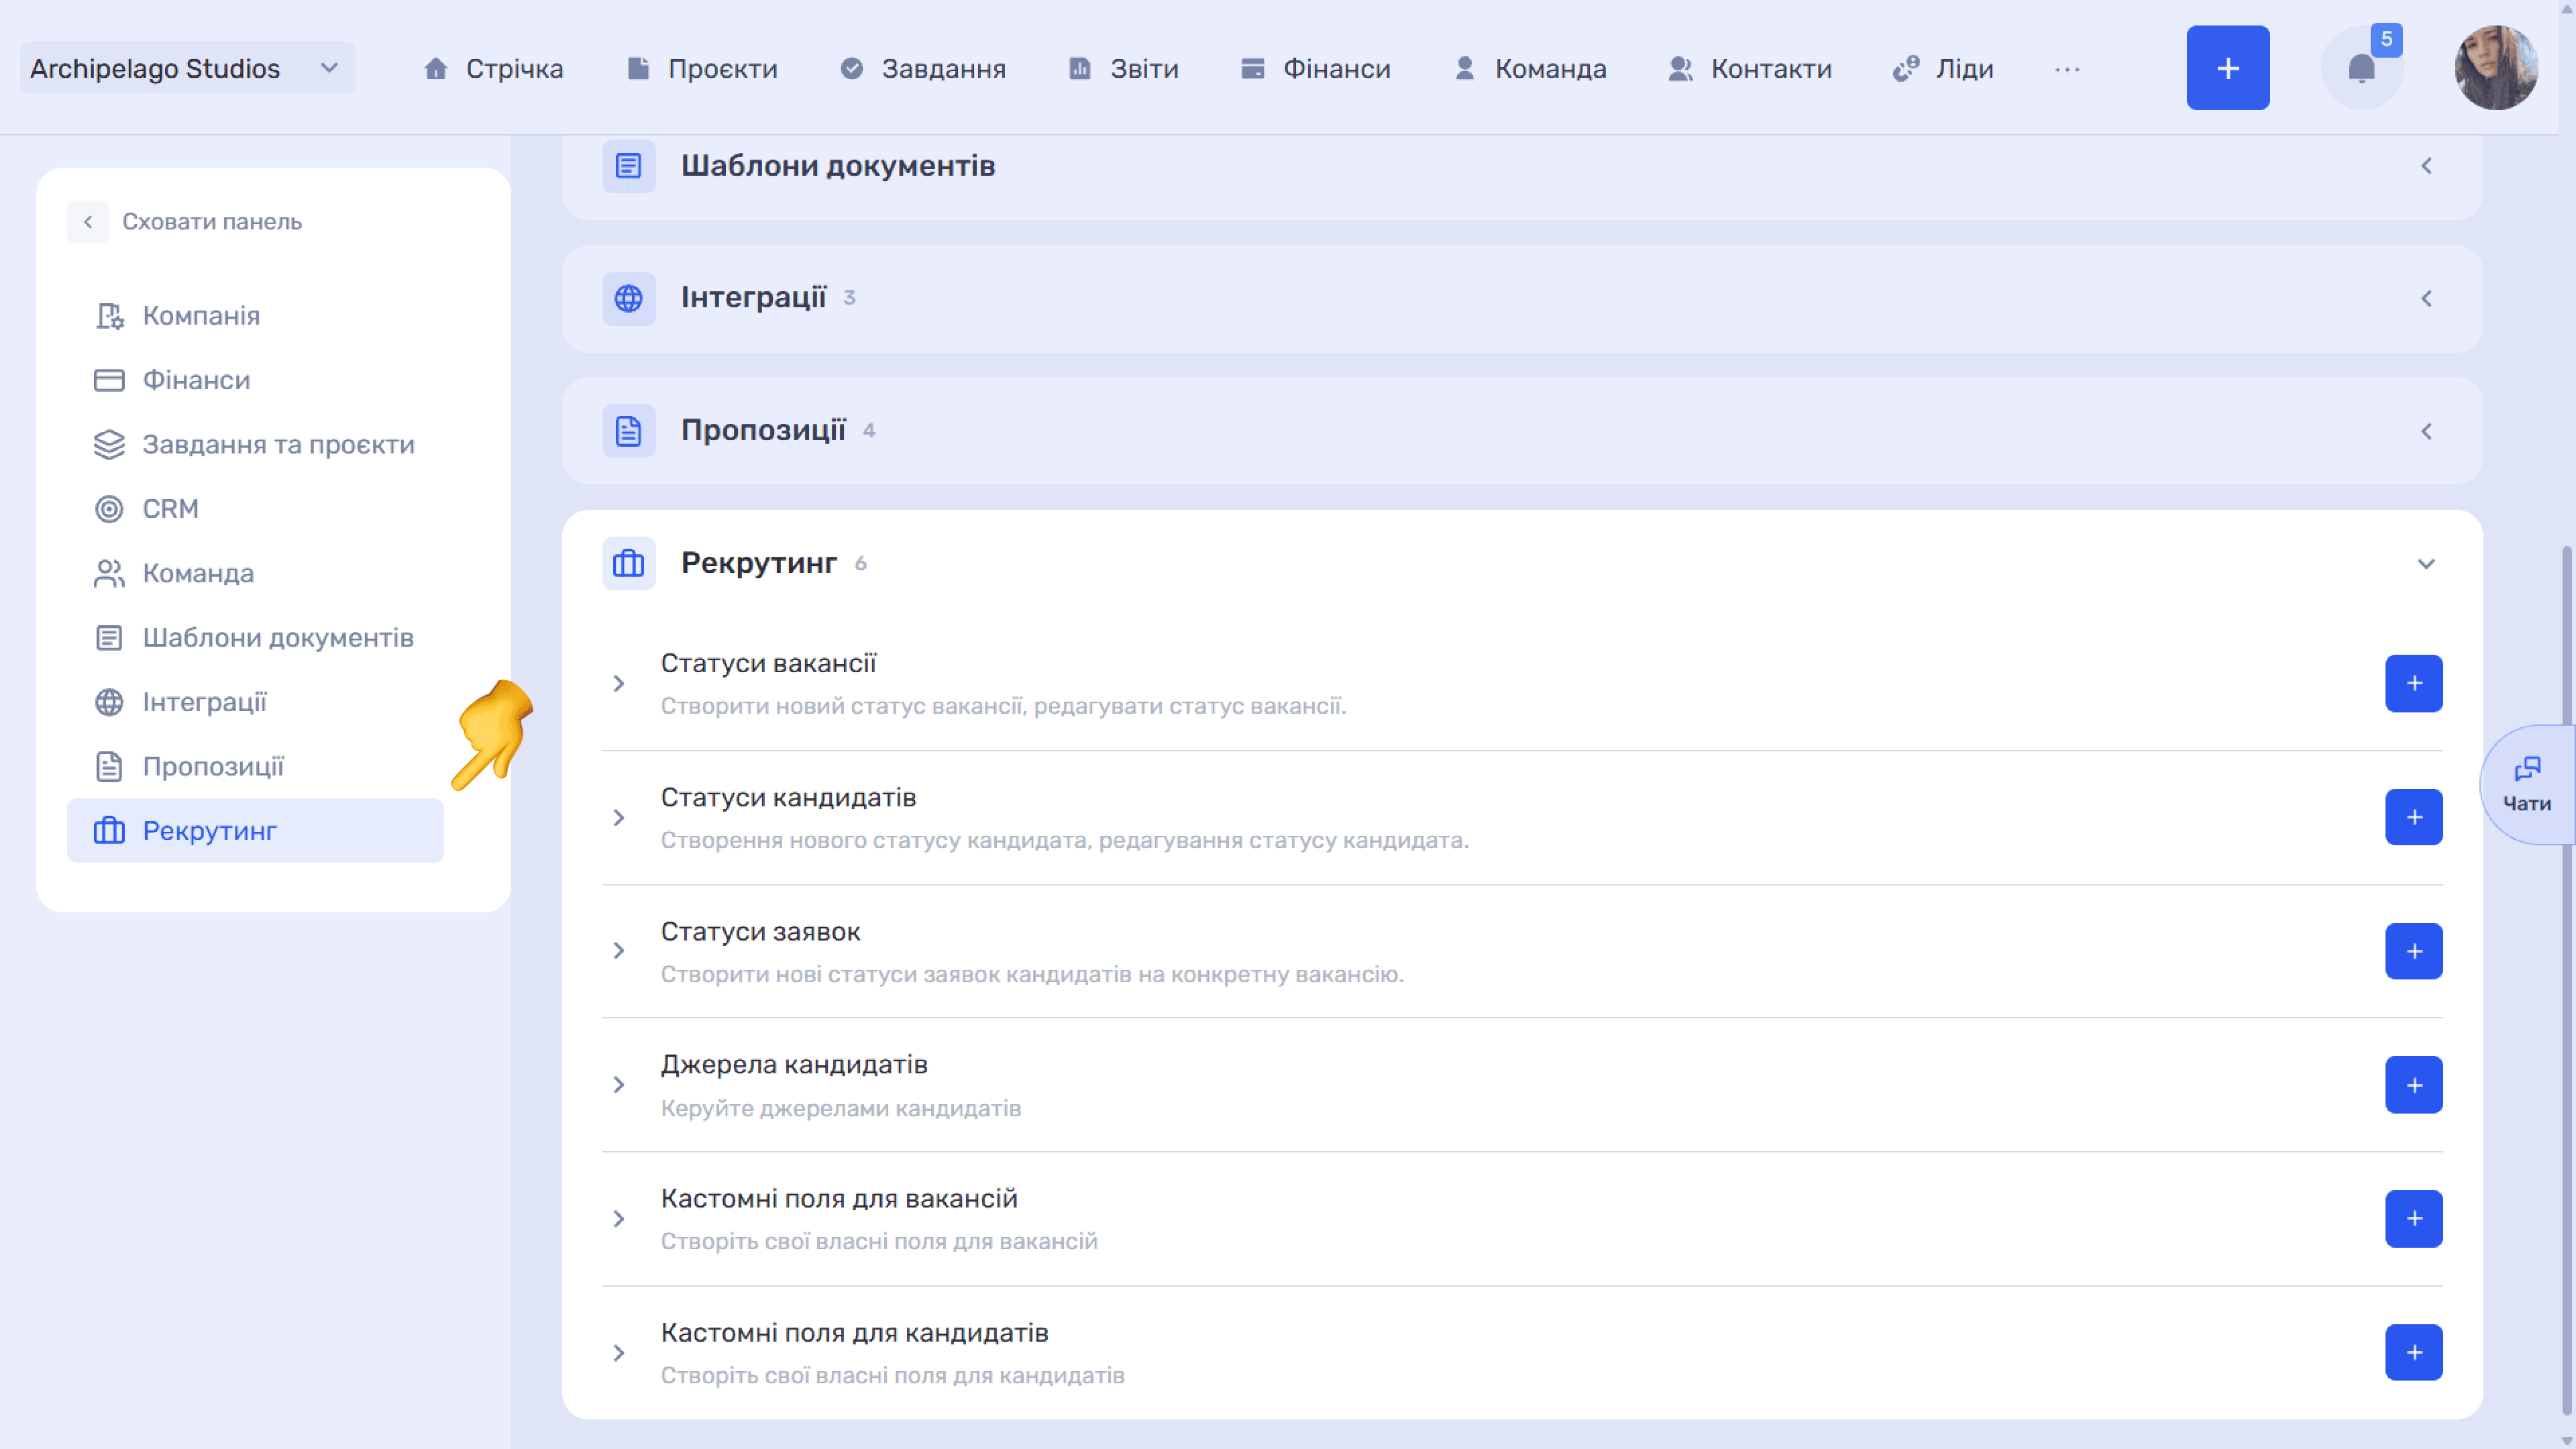
Task: Go to Стрічка in top navigation
Action: [x=493, y=68]
